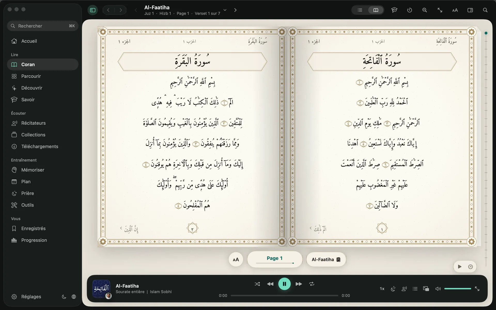Open the history clock icon in toolbar
This screenshot has width=496, height=310.
[x=409, y=10]
